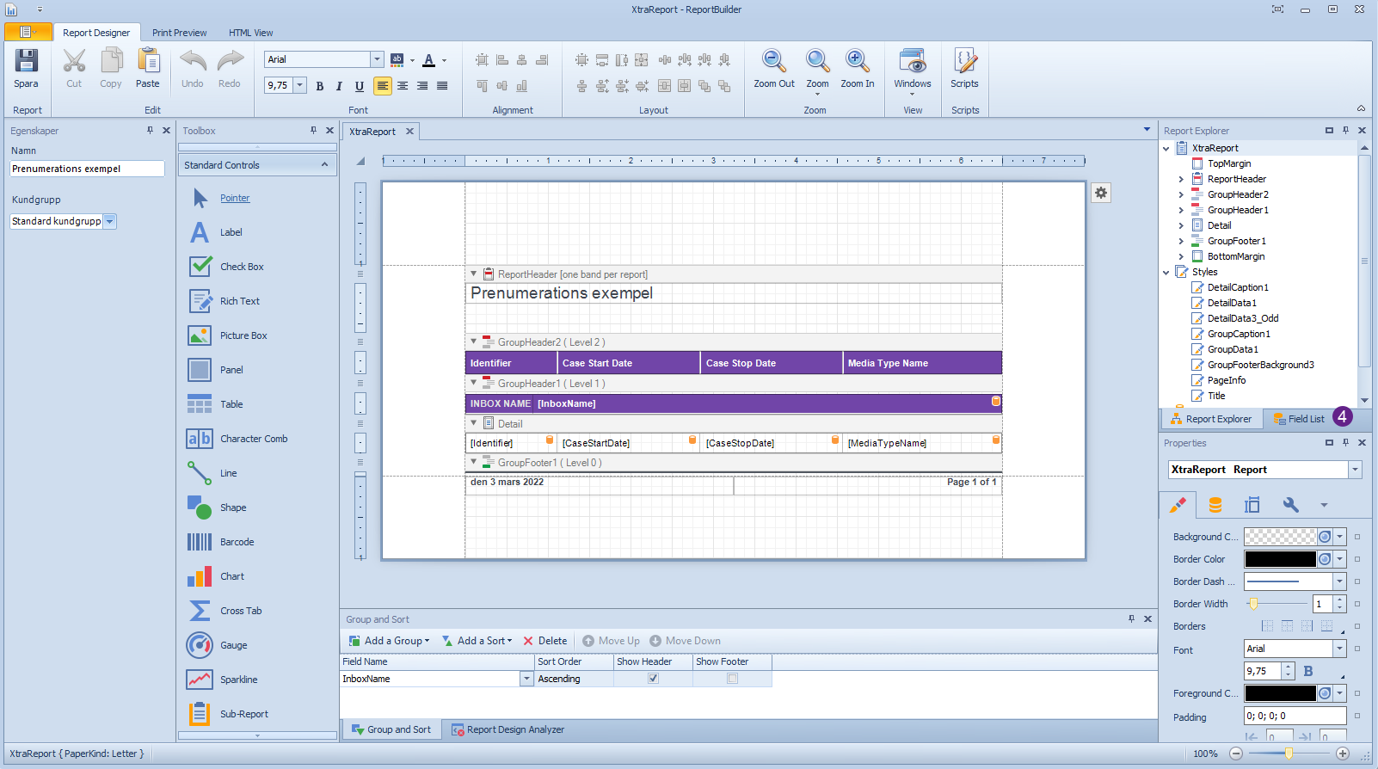The image size is (1378, 769).
Task: Open the XtraReport object selector dropdown
Action: [1356, 470]
